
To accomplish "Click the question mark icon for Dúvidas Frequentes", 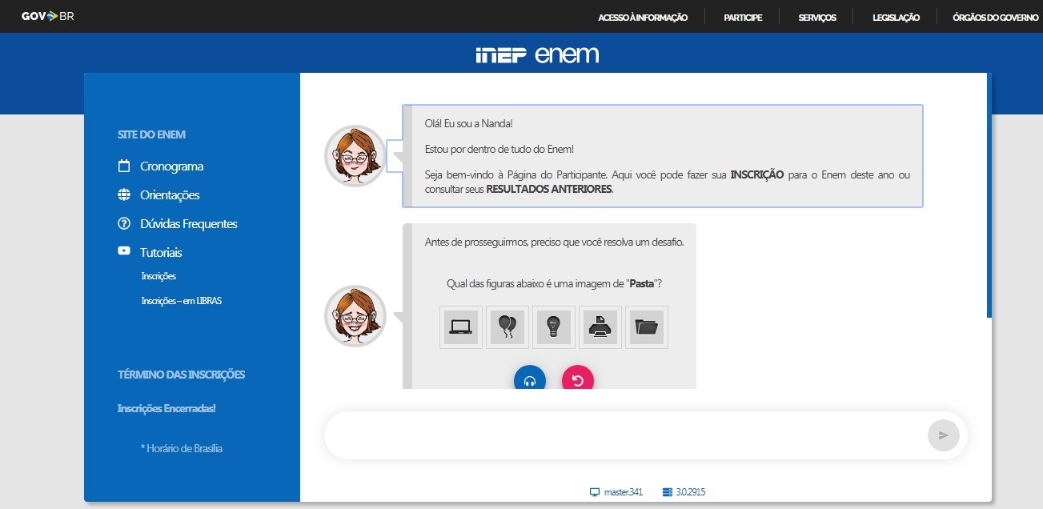I will click(x=124, y=224).
